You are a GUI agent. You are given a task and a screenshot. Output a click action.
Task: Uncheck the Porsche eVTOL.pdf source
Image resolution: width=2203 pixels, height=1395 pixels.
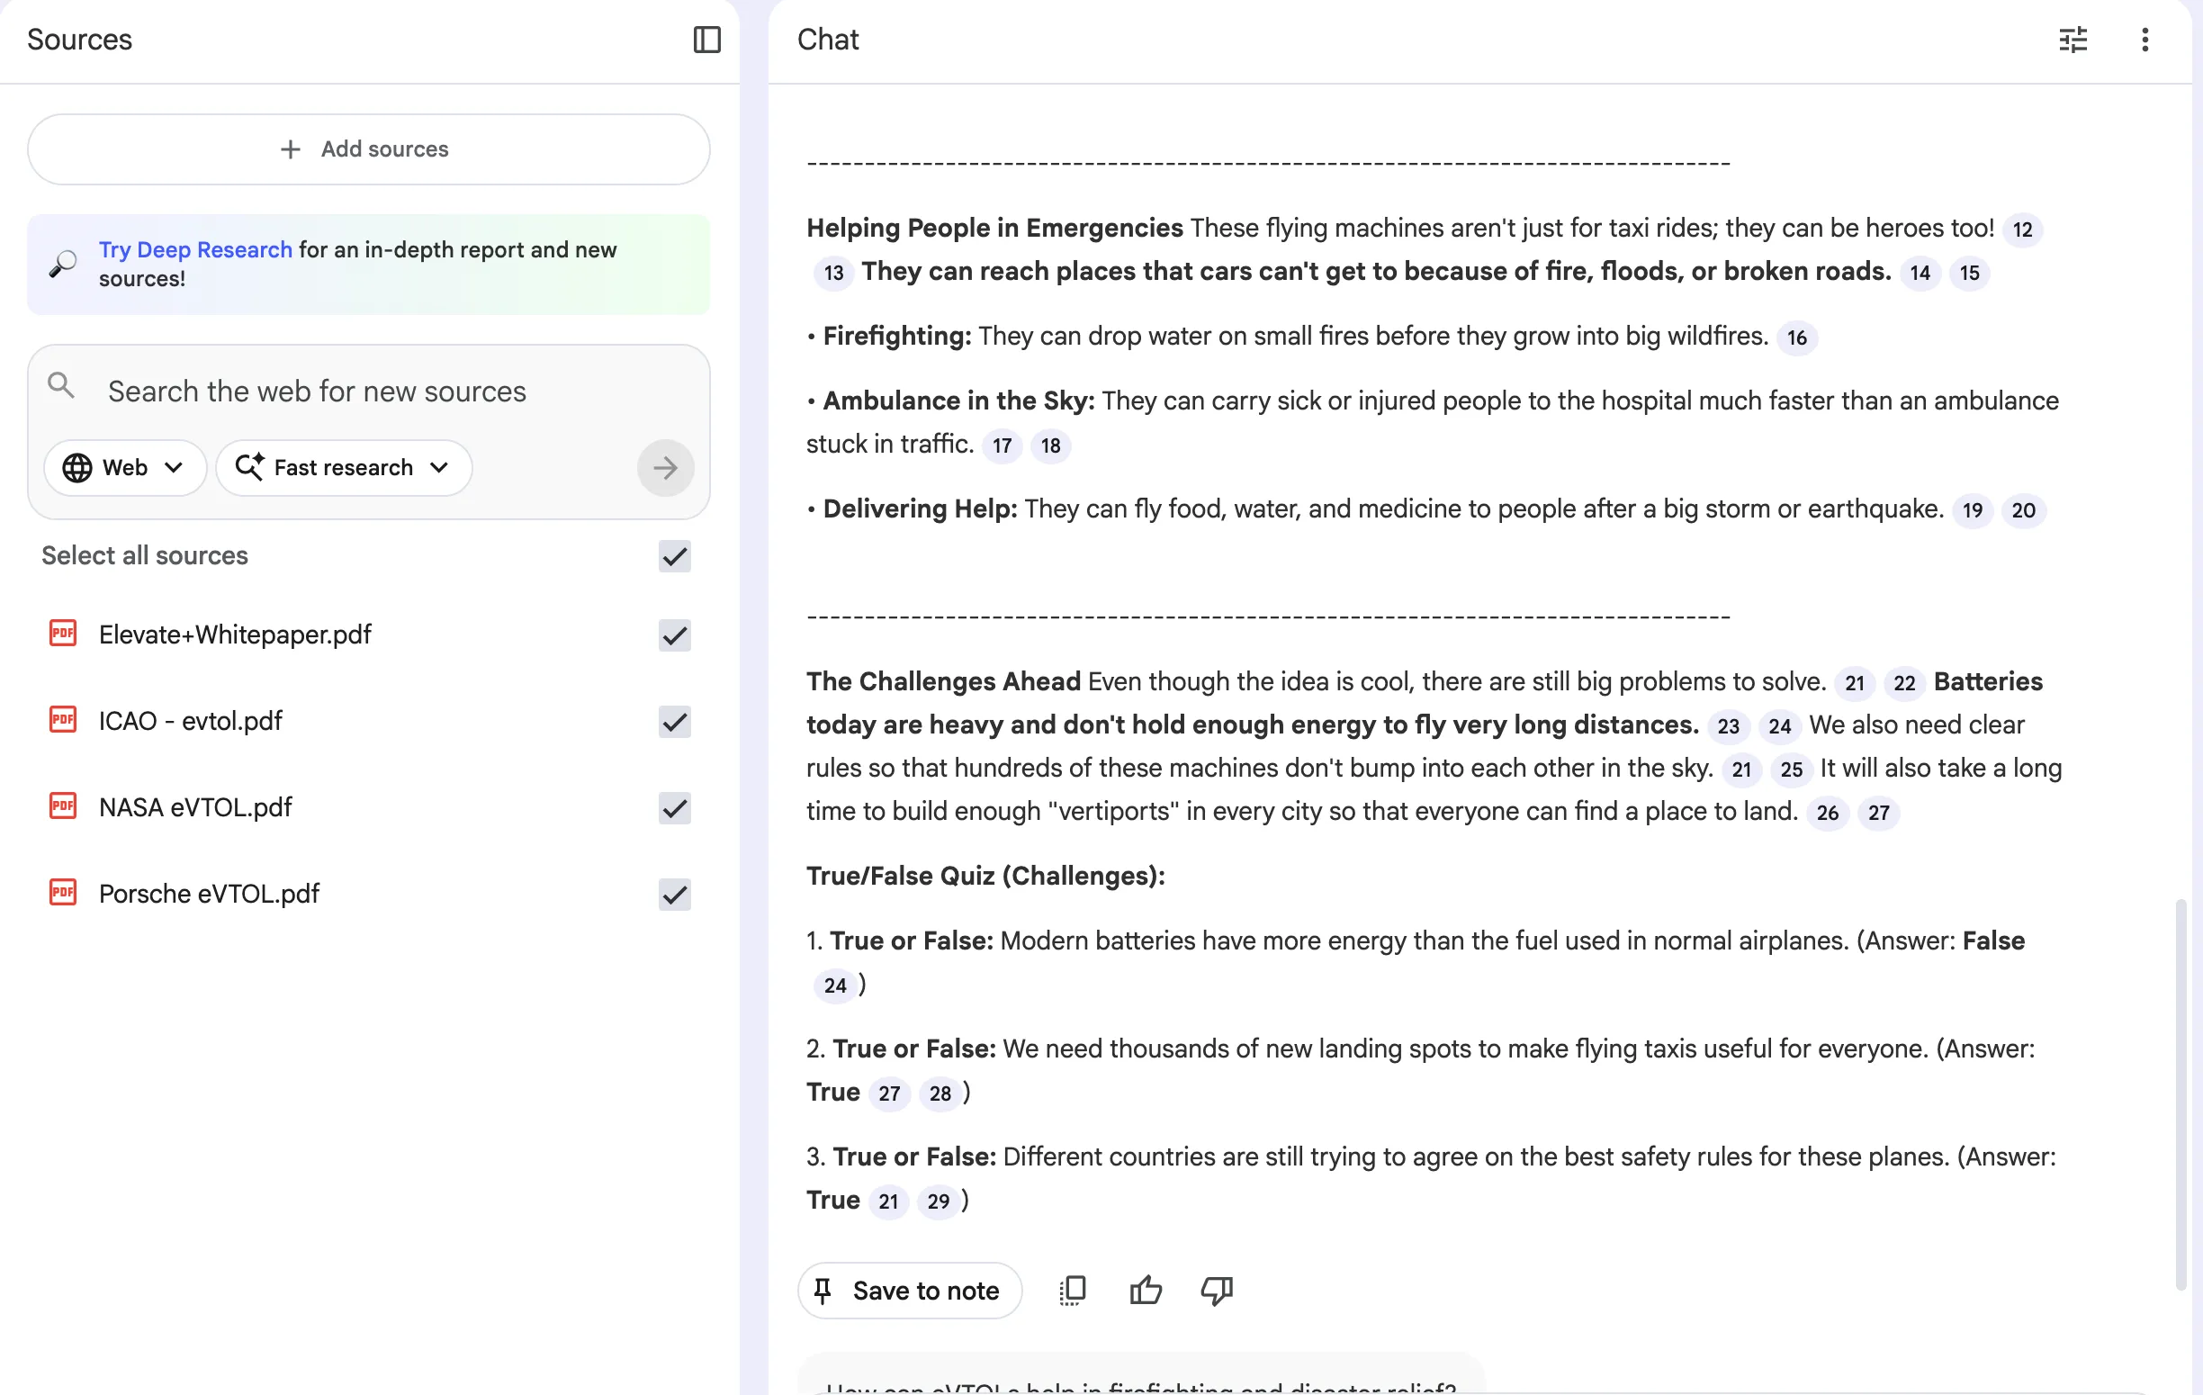click(674, 894)
